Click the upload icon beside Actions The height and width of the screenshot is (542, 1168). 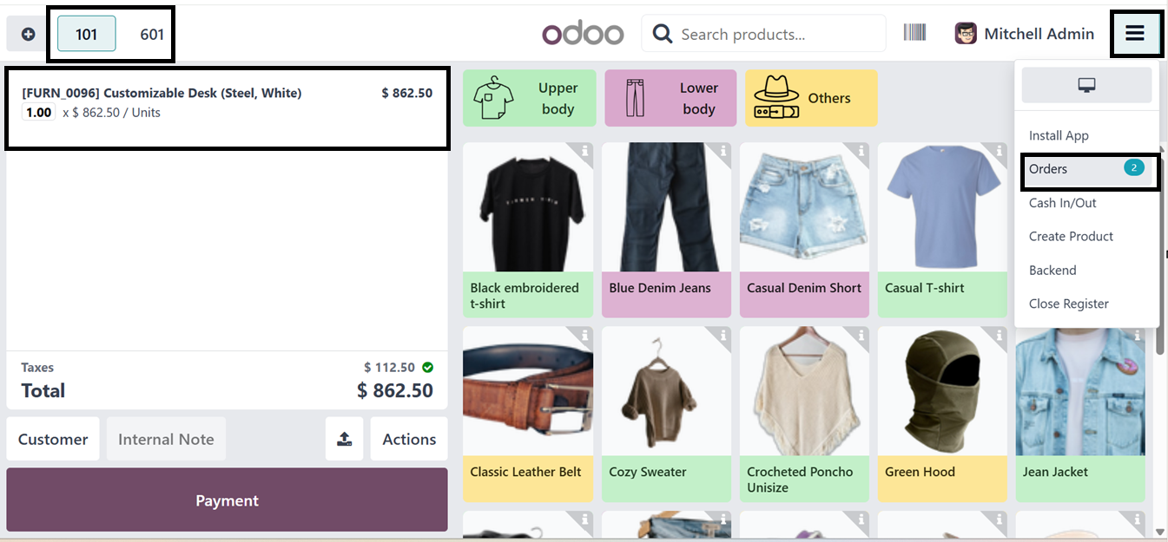(x=344, y=439)
